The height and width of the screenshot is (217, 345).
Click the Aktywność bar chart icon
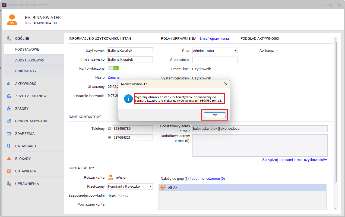point(9,83)
